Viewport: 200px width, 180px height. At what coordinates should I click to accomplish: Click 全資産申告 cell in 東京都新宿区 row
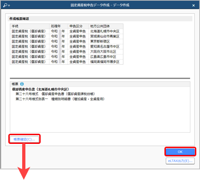[x=78, y=42]
